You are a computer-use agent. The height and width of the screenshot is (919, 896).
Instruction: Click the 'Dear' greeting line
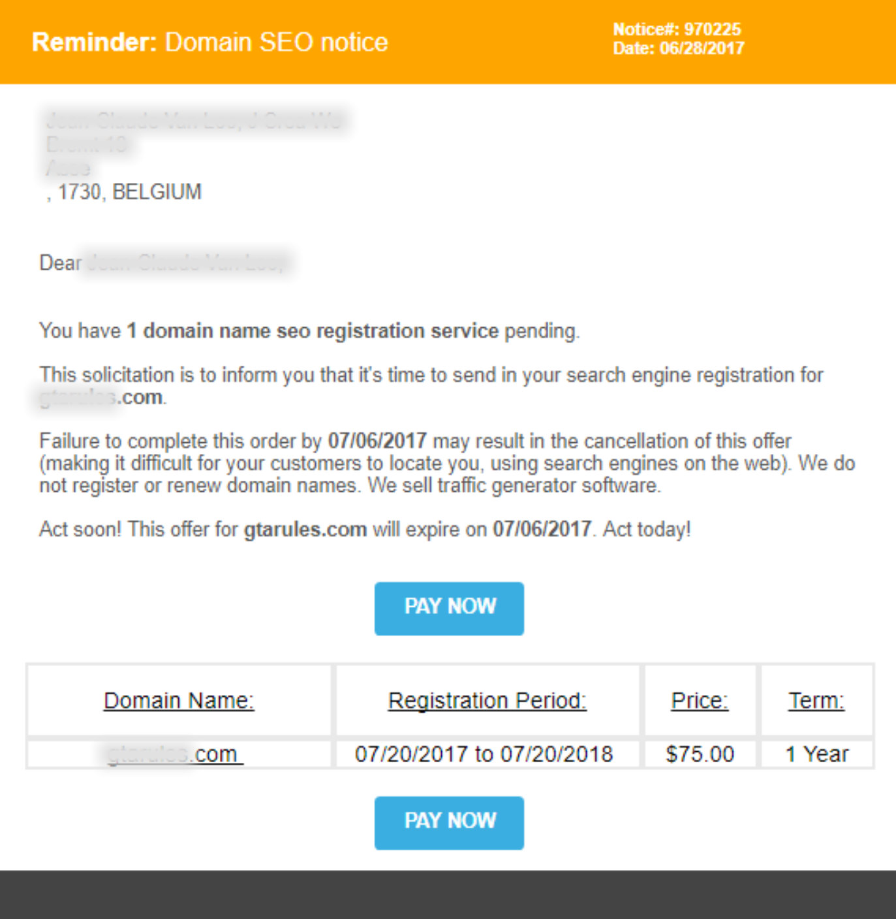[163, 263]
